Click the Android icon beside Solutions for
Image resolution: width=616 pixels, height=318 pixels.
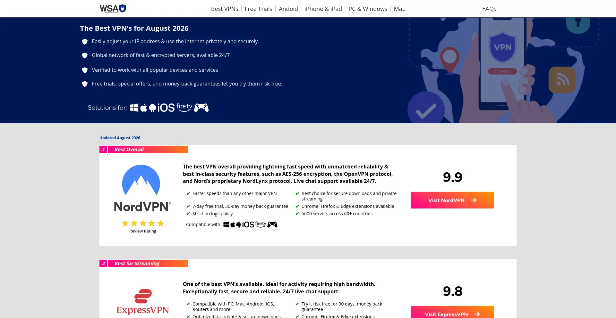click(152, 108)
